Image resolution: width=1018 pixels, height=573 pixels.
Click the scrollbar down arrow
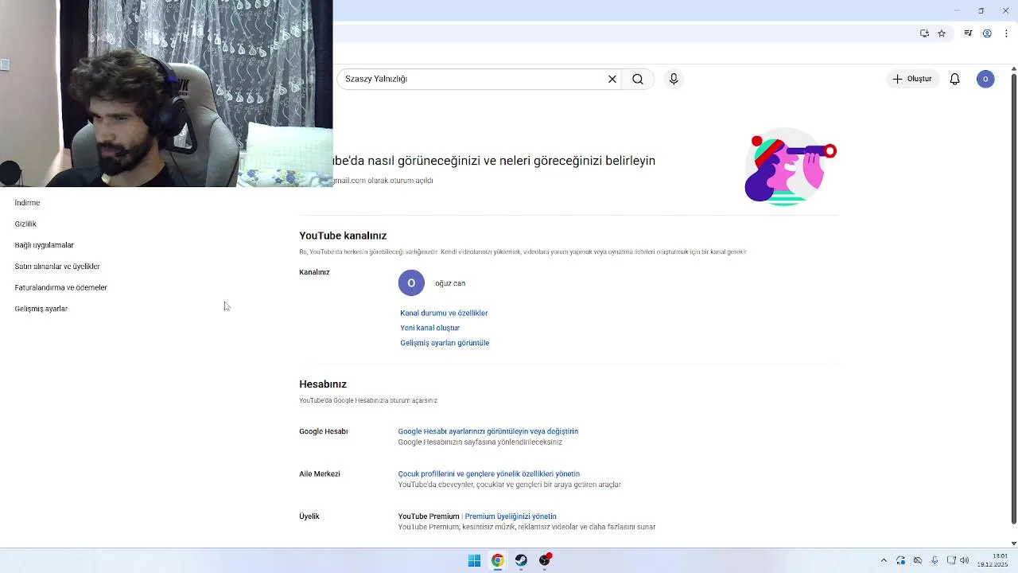point(1013,544)
